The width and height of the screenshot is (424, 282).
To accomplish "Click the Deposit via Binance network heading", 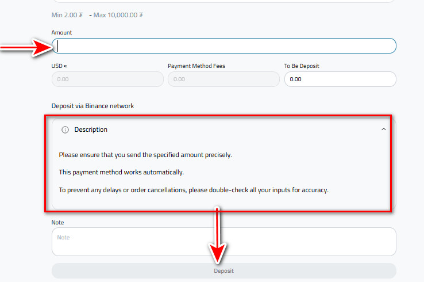I will coord(92,106).
